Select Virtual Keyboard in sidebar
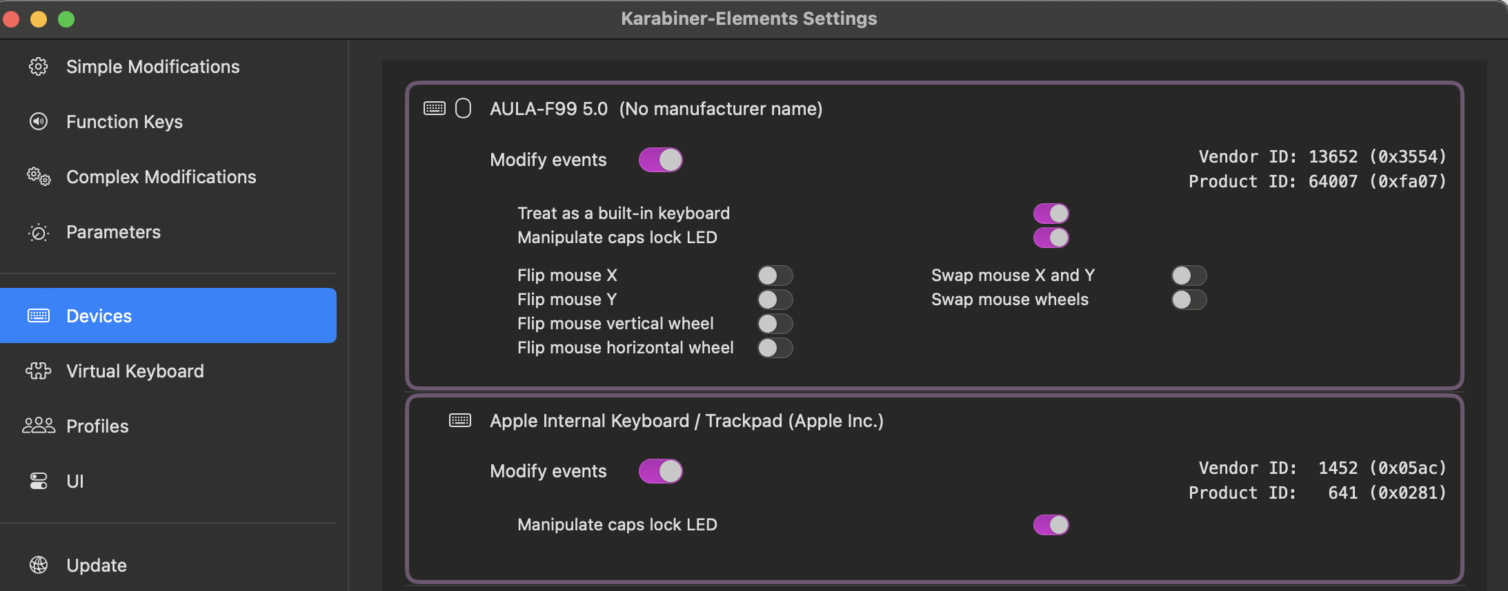This screenshot has height=591, width=1508. (168, 371)
